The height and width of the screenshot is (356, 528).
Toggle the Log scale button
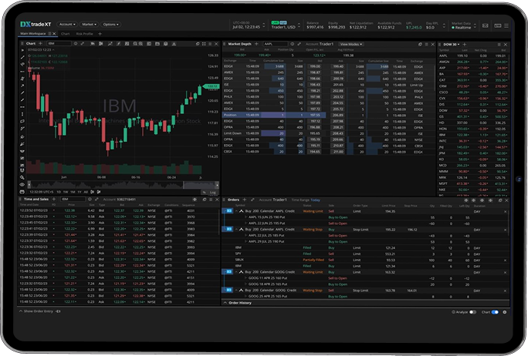coord(213,193)
